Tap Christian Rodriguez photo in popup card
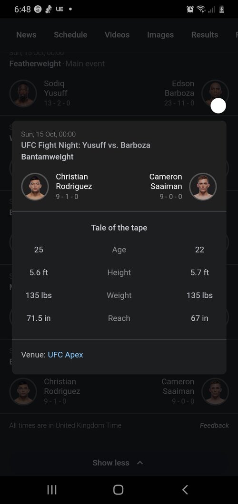Image resolution: width=238 pixels, height=504 pixels. click(x=35, y=187)
